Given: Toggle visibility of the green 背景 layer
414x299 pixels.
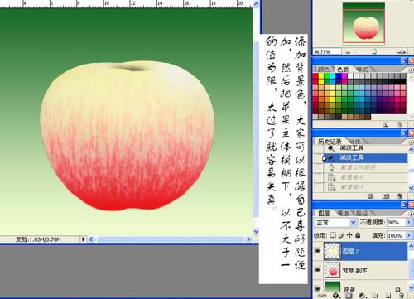Looking at the screenshot, I should (318, 288).
